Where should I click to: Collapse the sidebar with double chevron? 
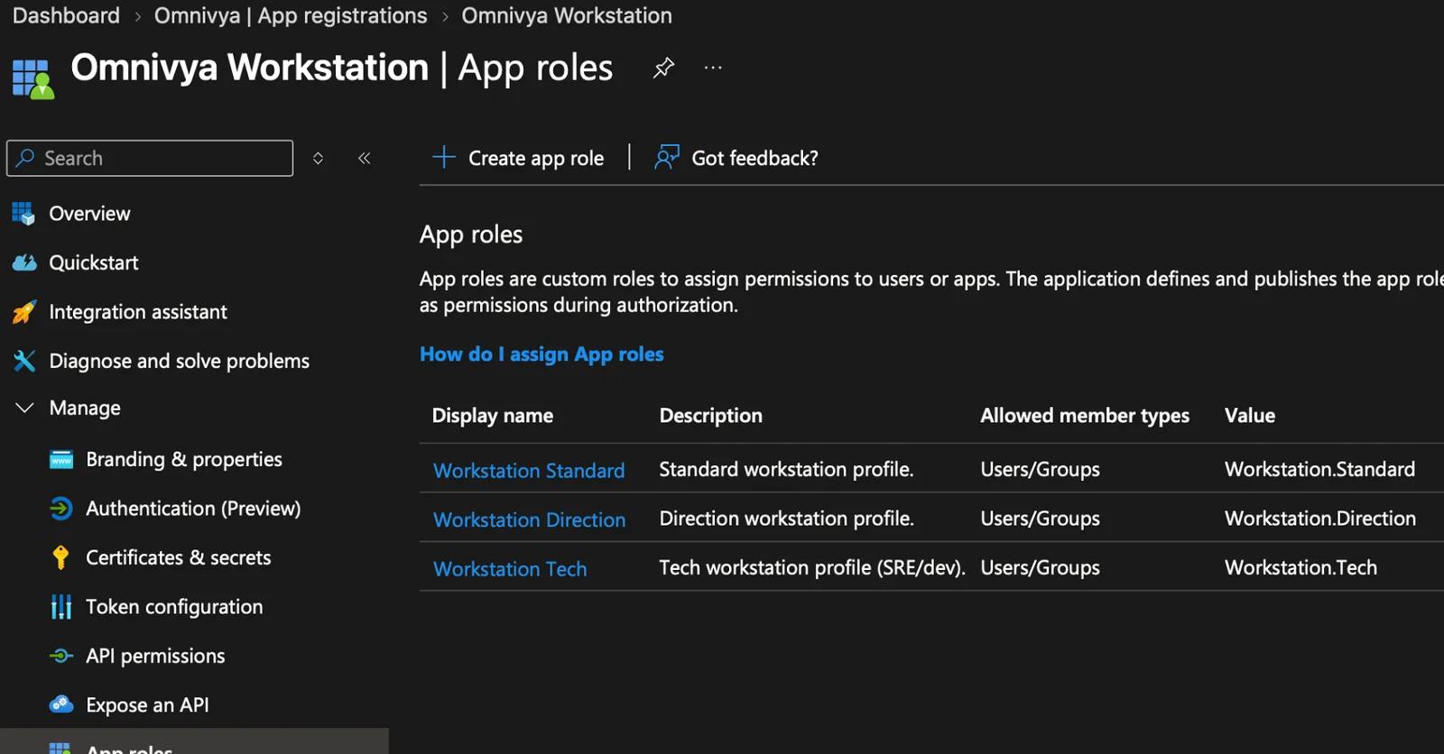click(365, 158)
